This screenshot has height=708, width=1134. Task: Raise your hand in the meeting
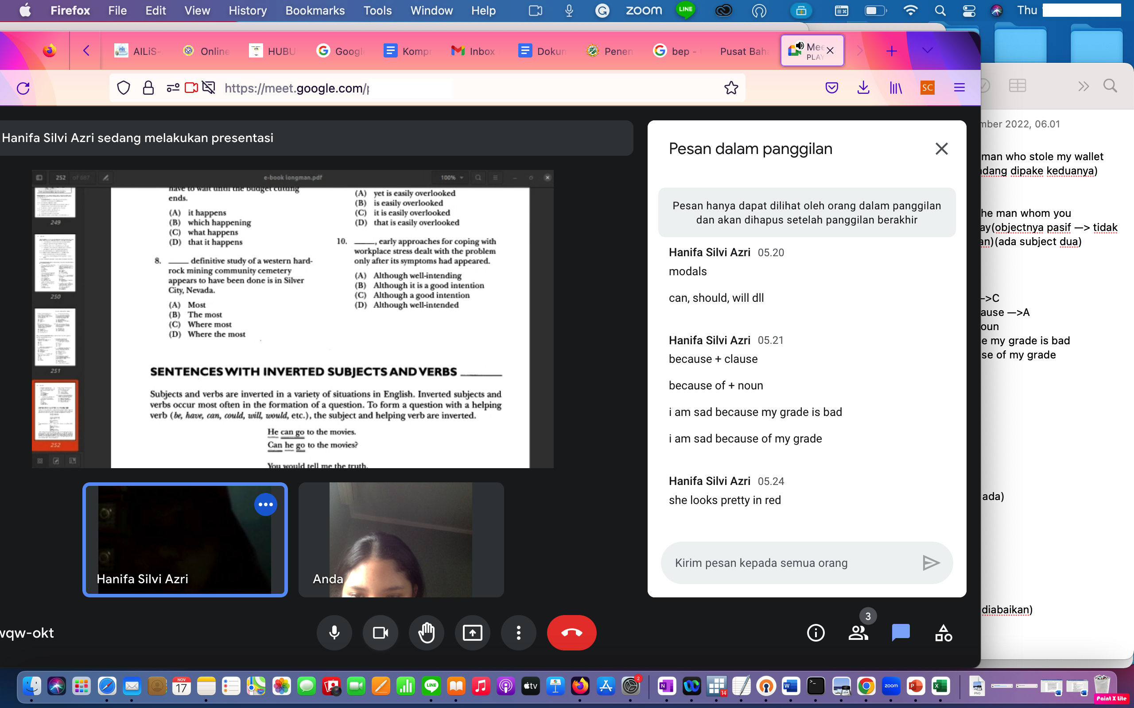(426, 633)
